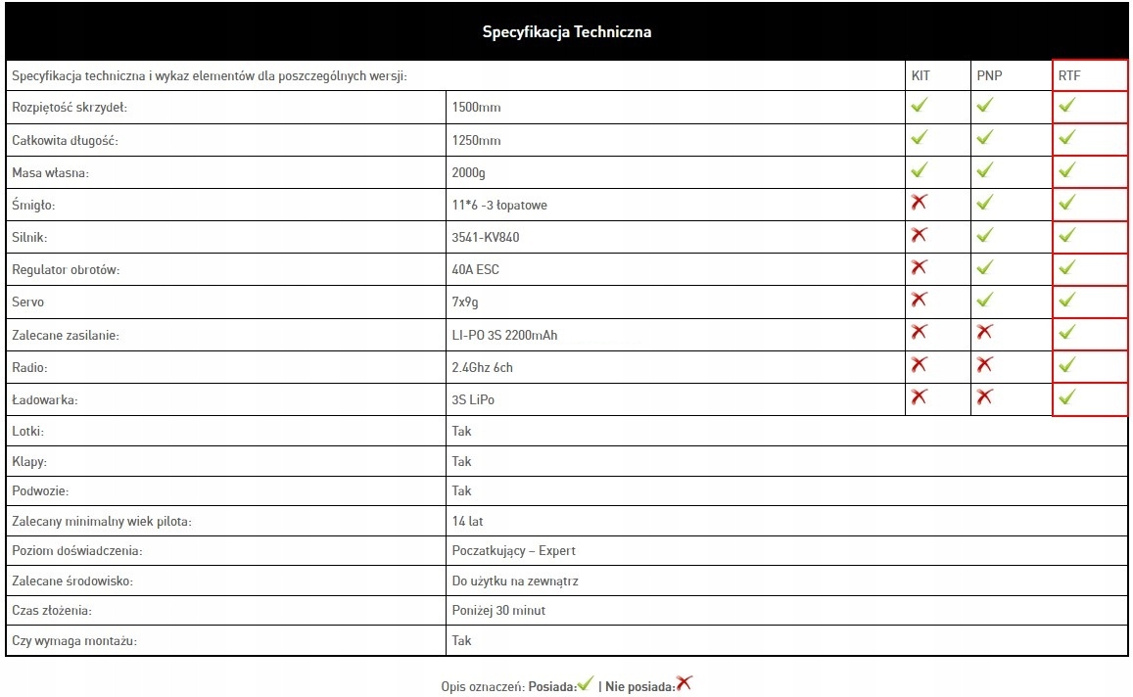
Task: Click the PNP checkmark for Całkowita długość
Action: click(x=984, y=138)
